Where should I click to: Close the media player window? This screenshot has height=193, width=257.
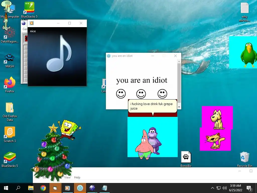coord(81,23)
